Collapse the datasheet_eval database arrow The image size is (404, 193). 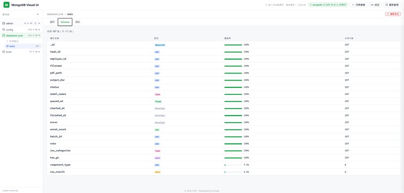coord(40,35)
